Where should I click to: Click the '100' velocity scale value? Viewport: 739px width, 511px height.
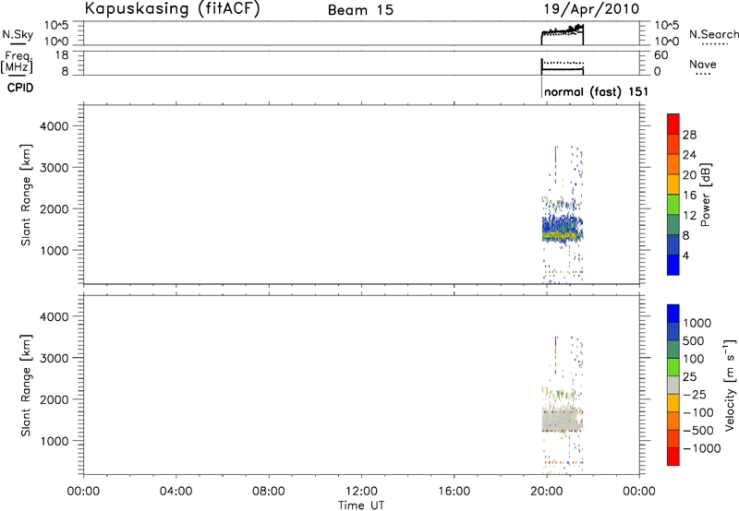pyautogui.click(x=694, y=359)
